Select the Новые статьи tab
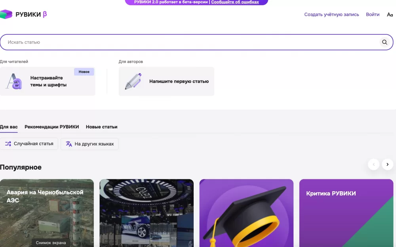This screenshot has height=247, width=396. (x=101, y=127)
